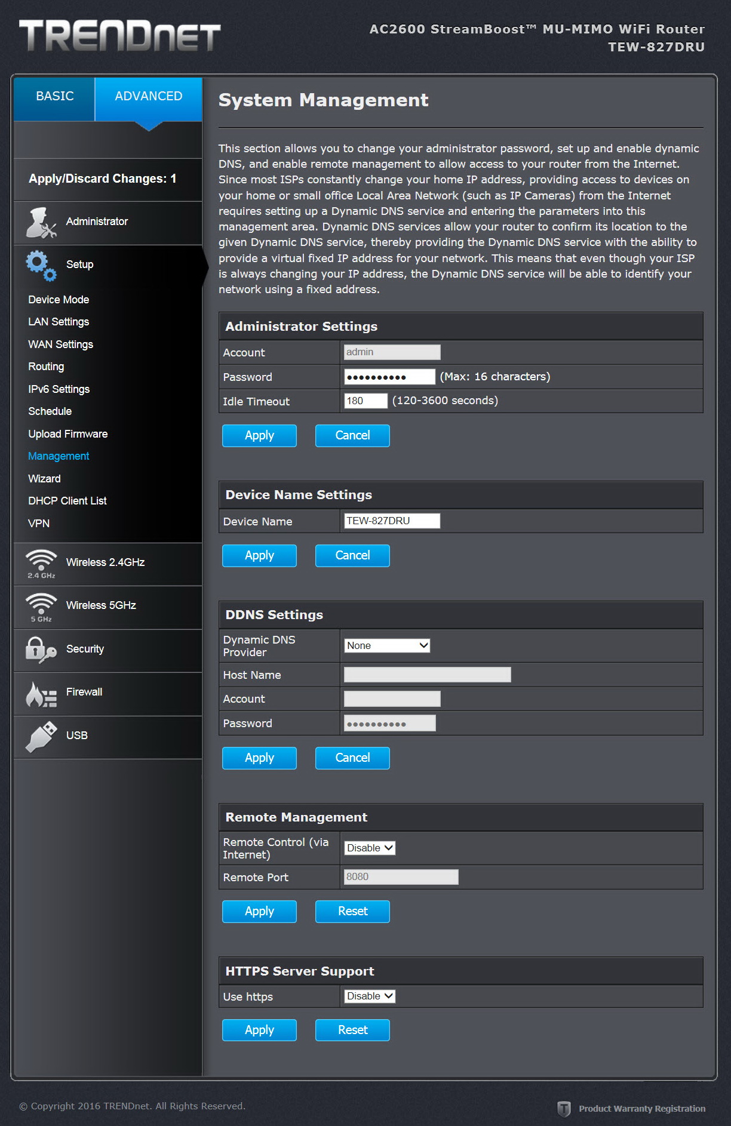
Task: Open the Dynamic DNS Provider dropdown
Action: (387, 645)
